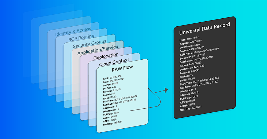Screen dimensions: 267x139
Task: Click the "End Time" line in Universal Data Record
Action: [199, 85]
